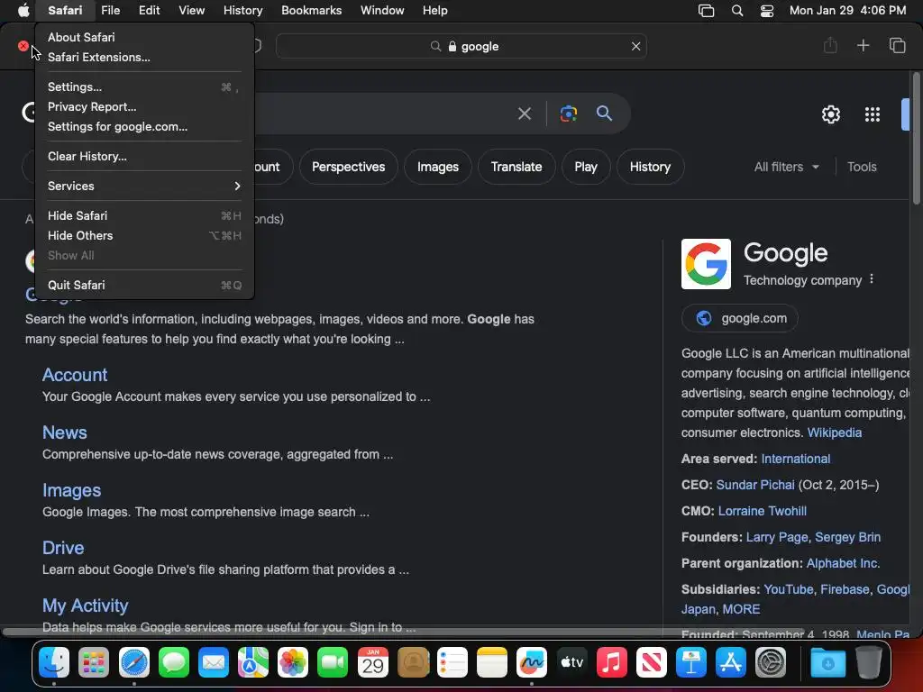
Task: Open the Alphabet Inc. link
Action: [843, 563]
